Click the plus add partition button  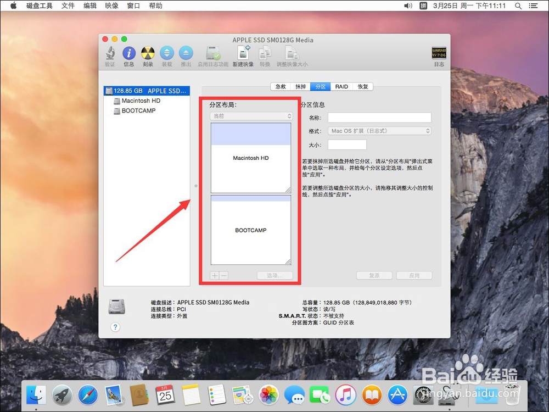(x=215, y=276)
